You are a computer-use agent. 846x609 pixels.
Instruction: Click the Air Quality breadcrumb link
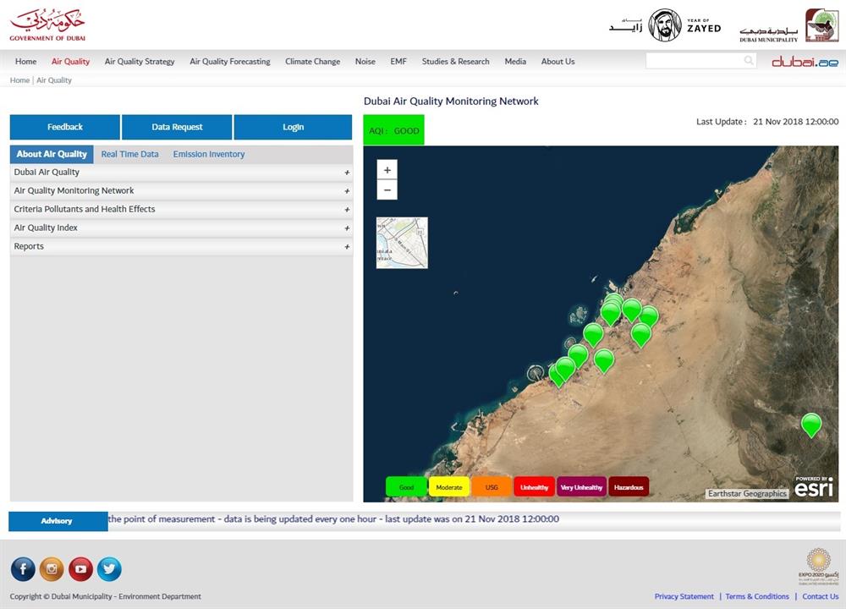click(x=54, y=80)
